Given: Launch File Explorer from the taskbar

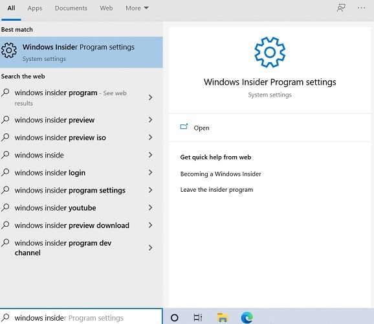Looking at the screenshot, I should click(x=223, y=318).
